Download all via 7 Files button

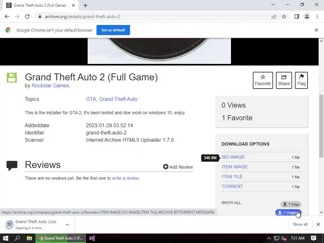[291, 204]
